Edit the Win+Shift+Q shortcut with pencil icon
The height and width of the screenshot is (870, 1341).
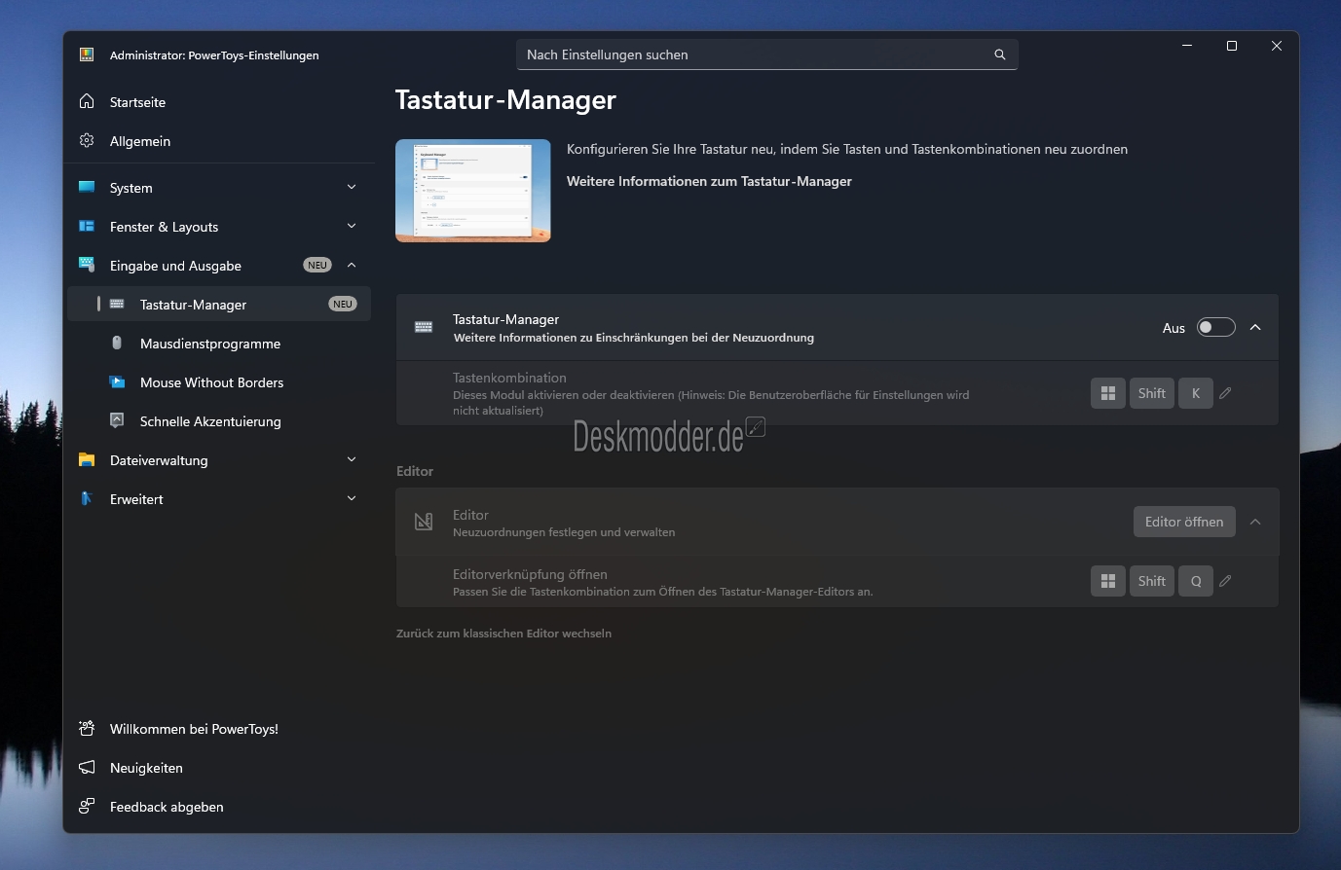(1225, 581)
